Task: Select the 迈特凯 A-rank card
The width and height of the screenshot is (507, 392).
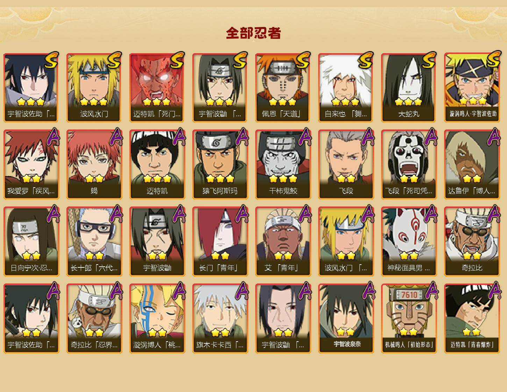Action: 157,164
